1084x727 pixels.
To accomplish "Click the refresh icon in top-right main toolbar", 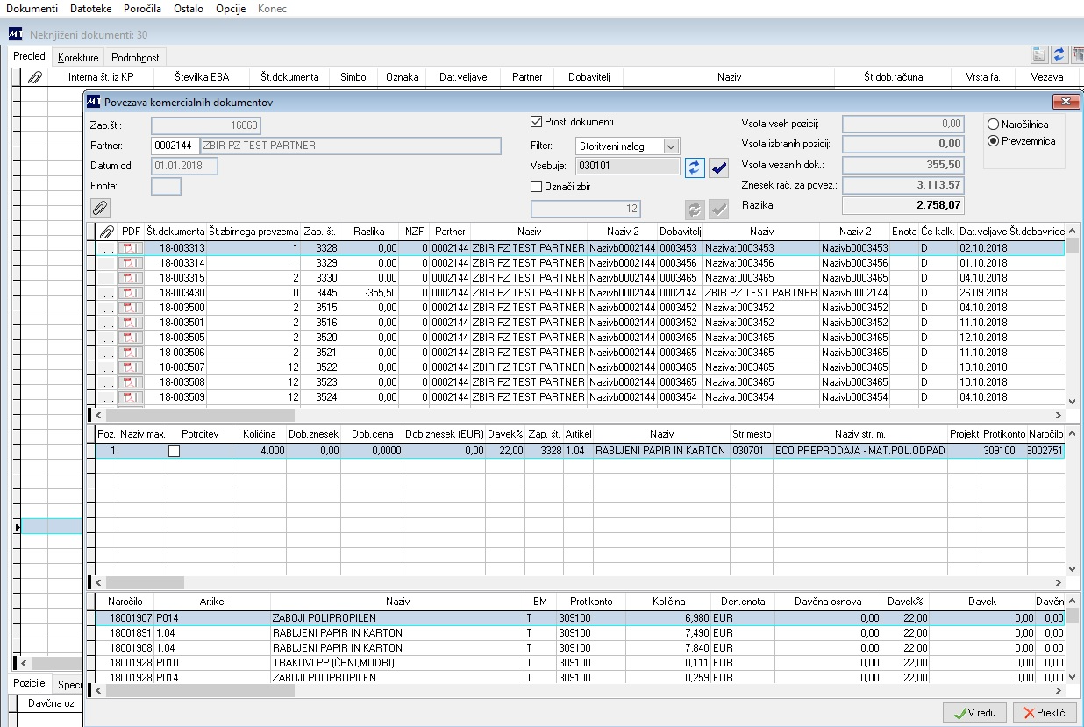I will pos(1059,54).
